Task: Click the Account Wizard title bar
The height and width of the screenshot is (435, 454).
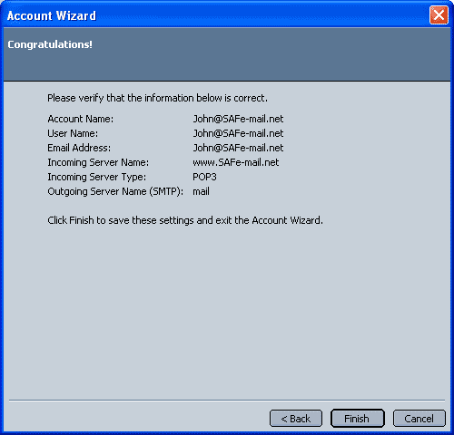Action: pyautogui.click(x=212, y=15)
